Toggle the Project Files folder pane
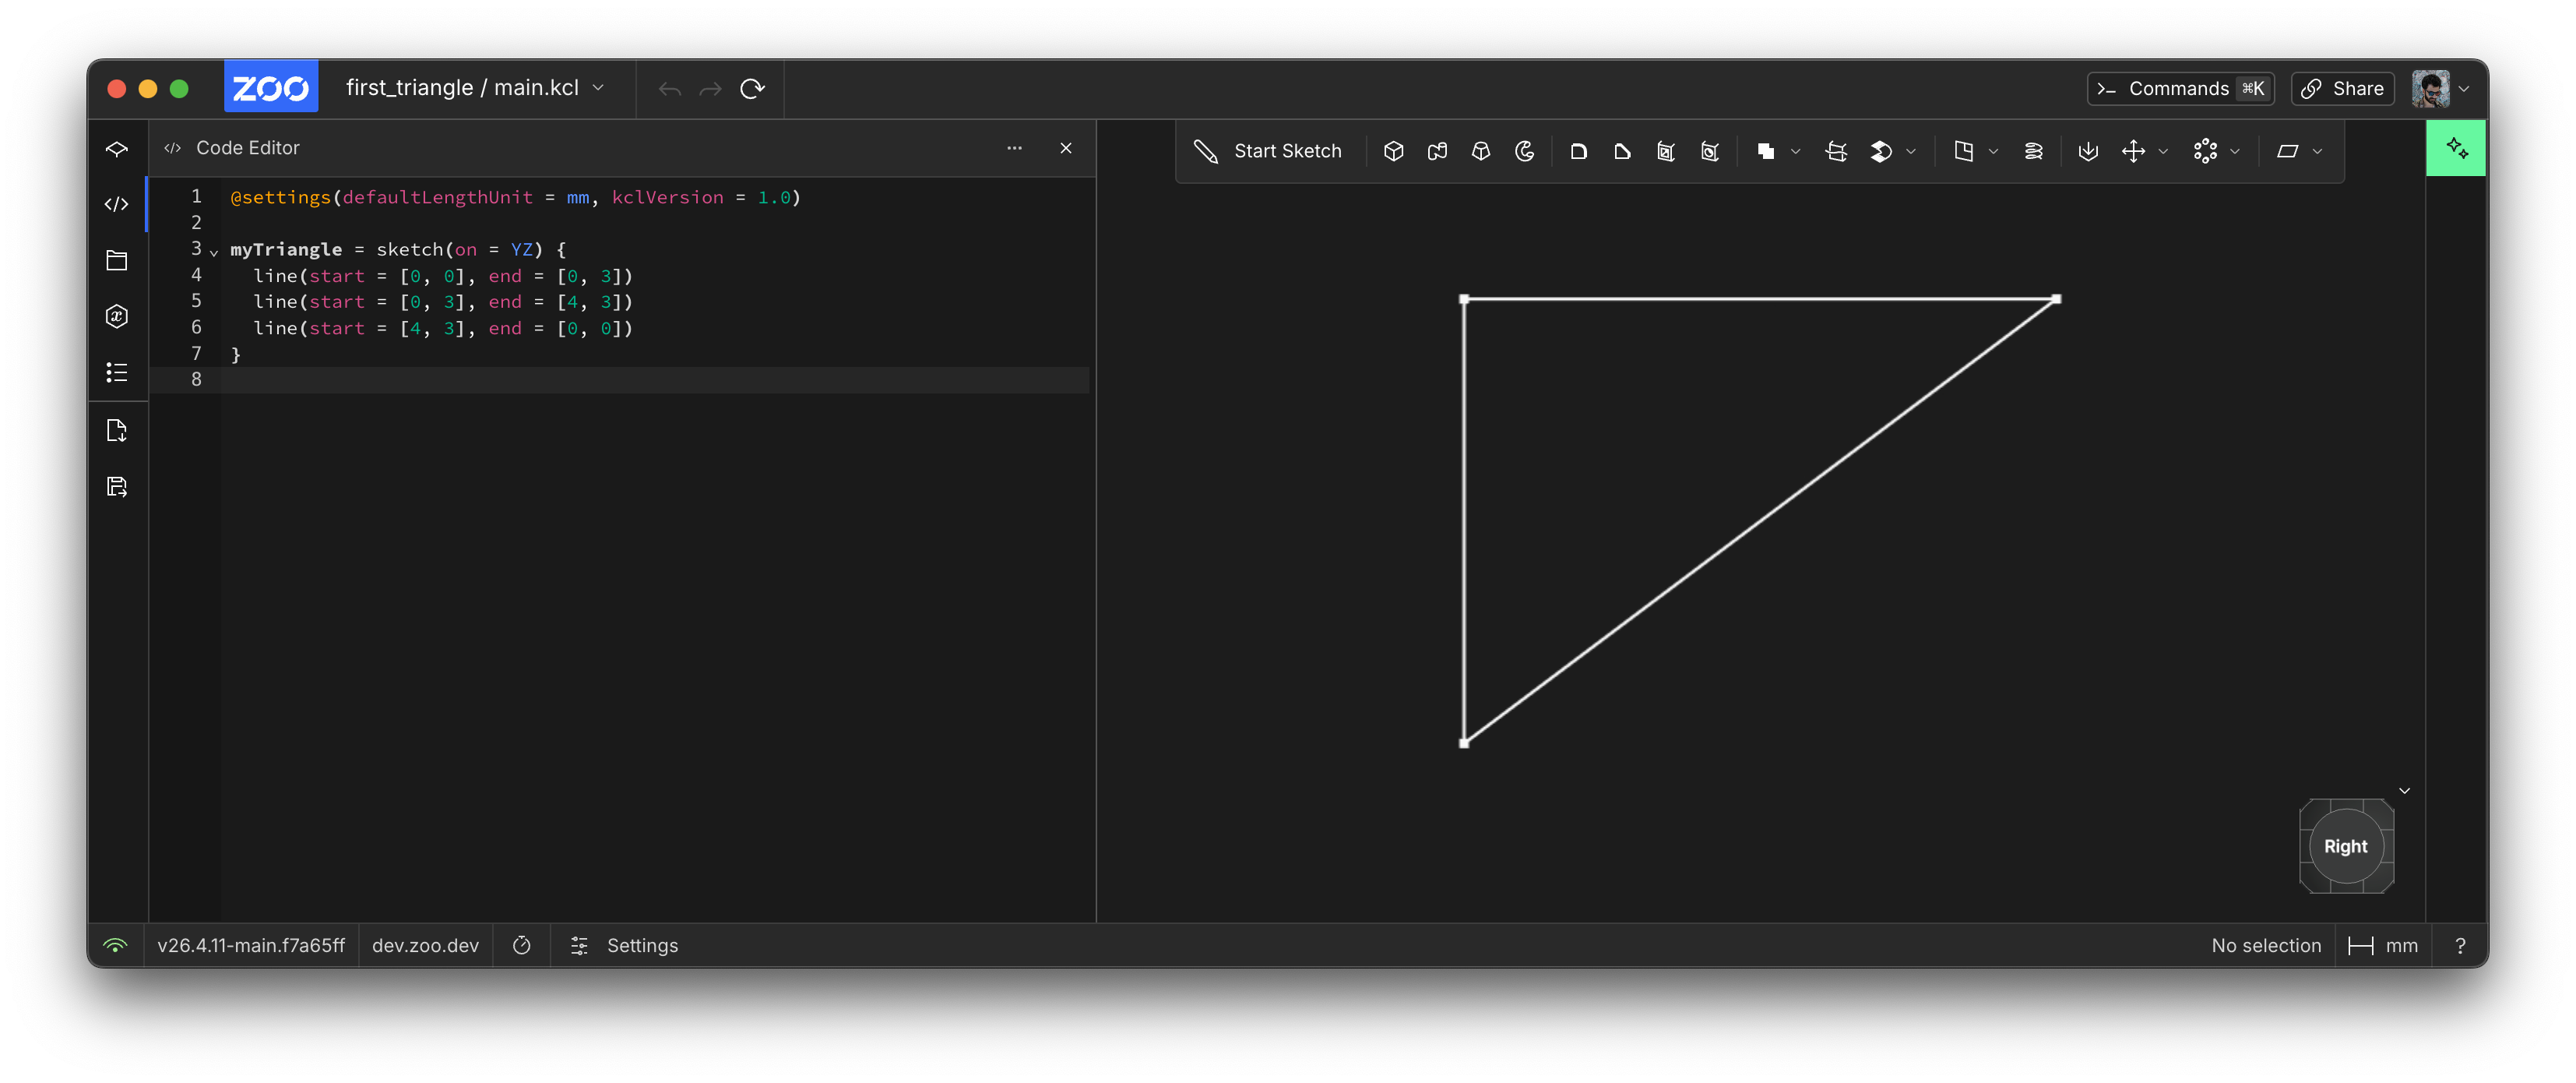 click(x=117, y=260)
